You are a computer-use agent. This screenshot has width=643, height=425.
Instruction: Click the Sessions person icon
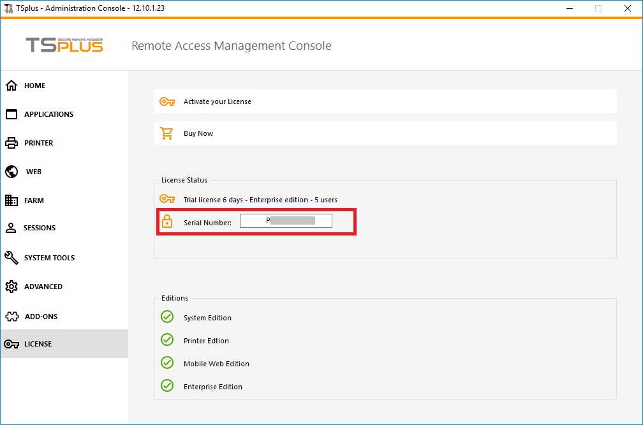[x=11, y=228]
